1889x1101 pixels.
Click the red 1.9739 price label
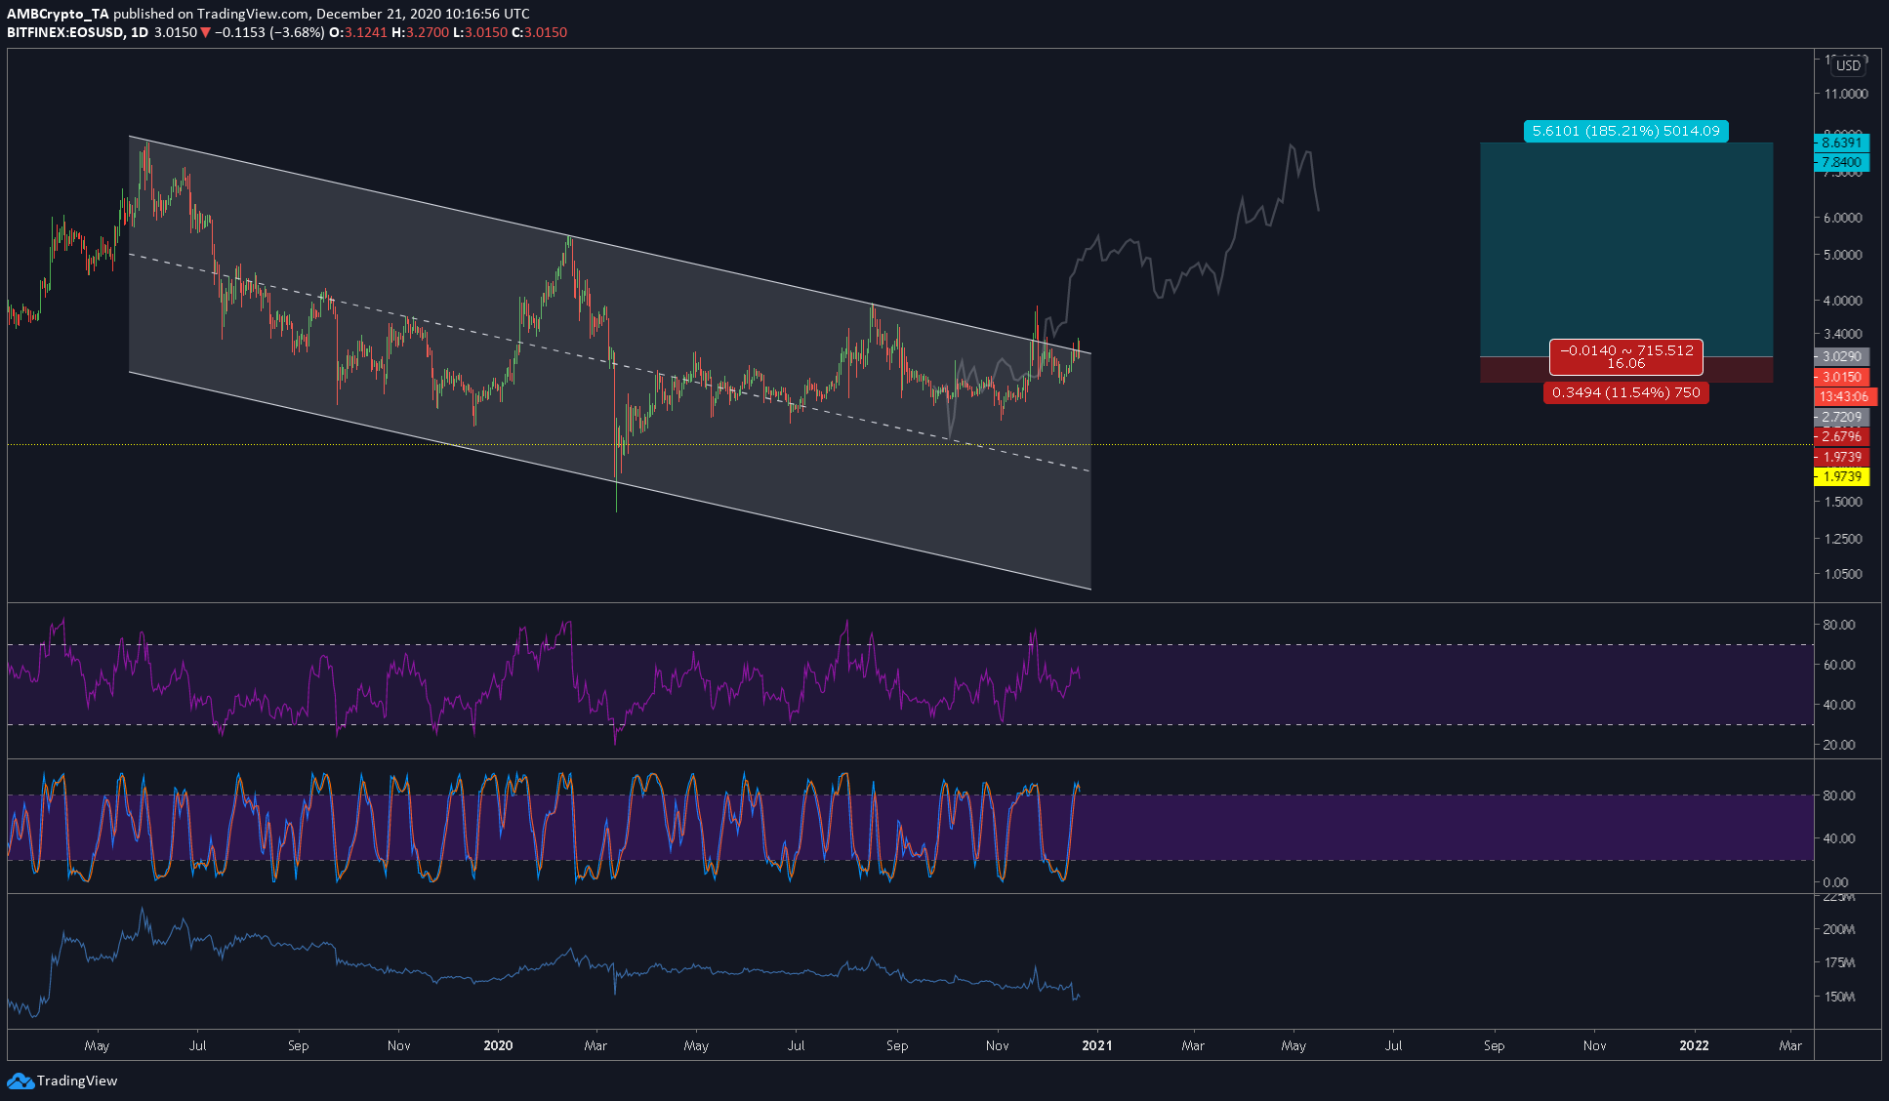(1841, 457)
